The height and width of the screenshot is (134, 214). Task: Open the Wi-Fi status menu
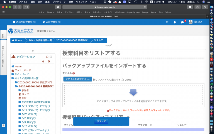[x=147, y=2]
